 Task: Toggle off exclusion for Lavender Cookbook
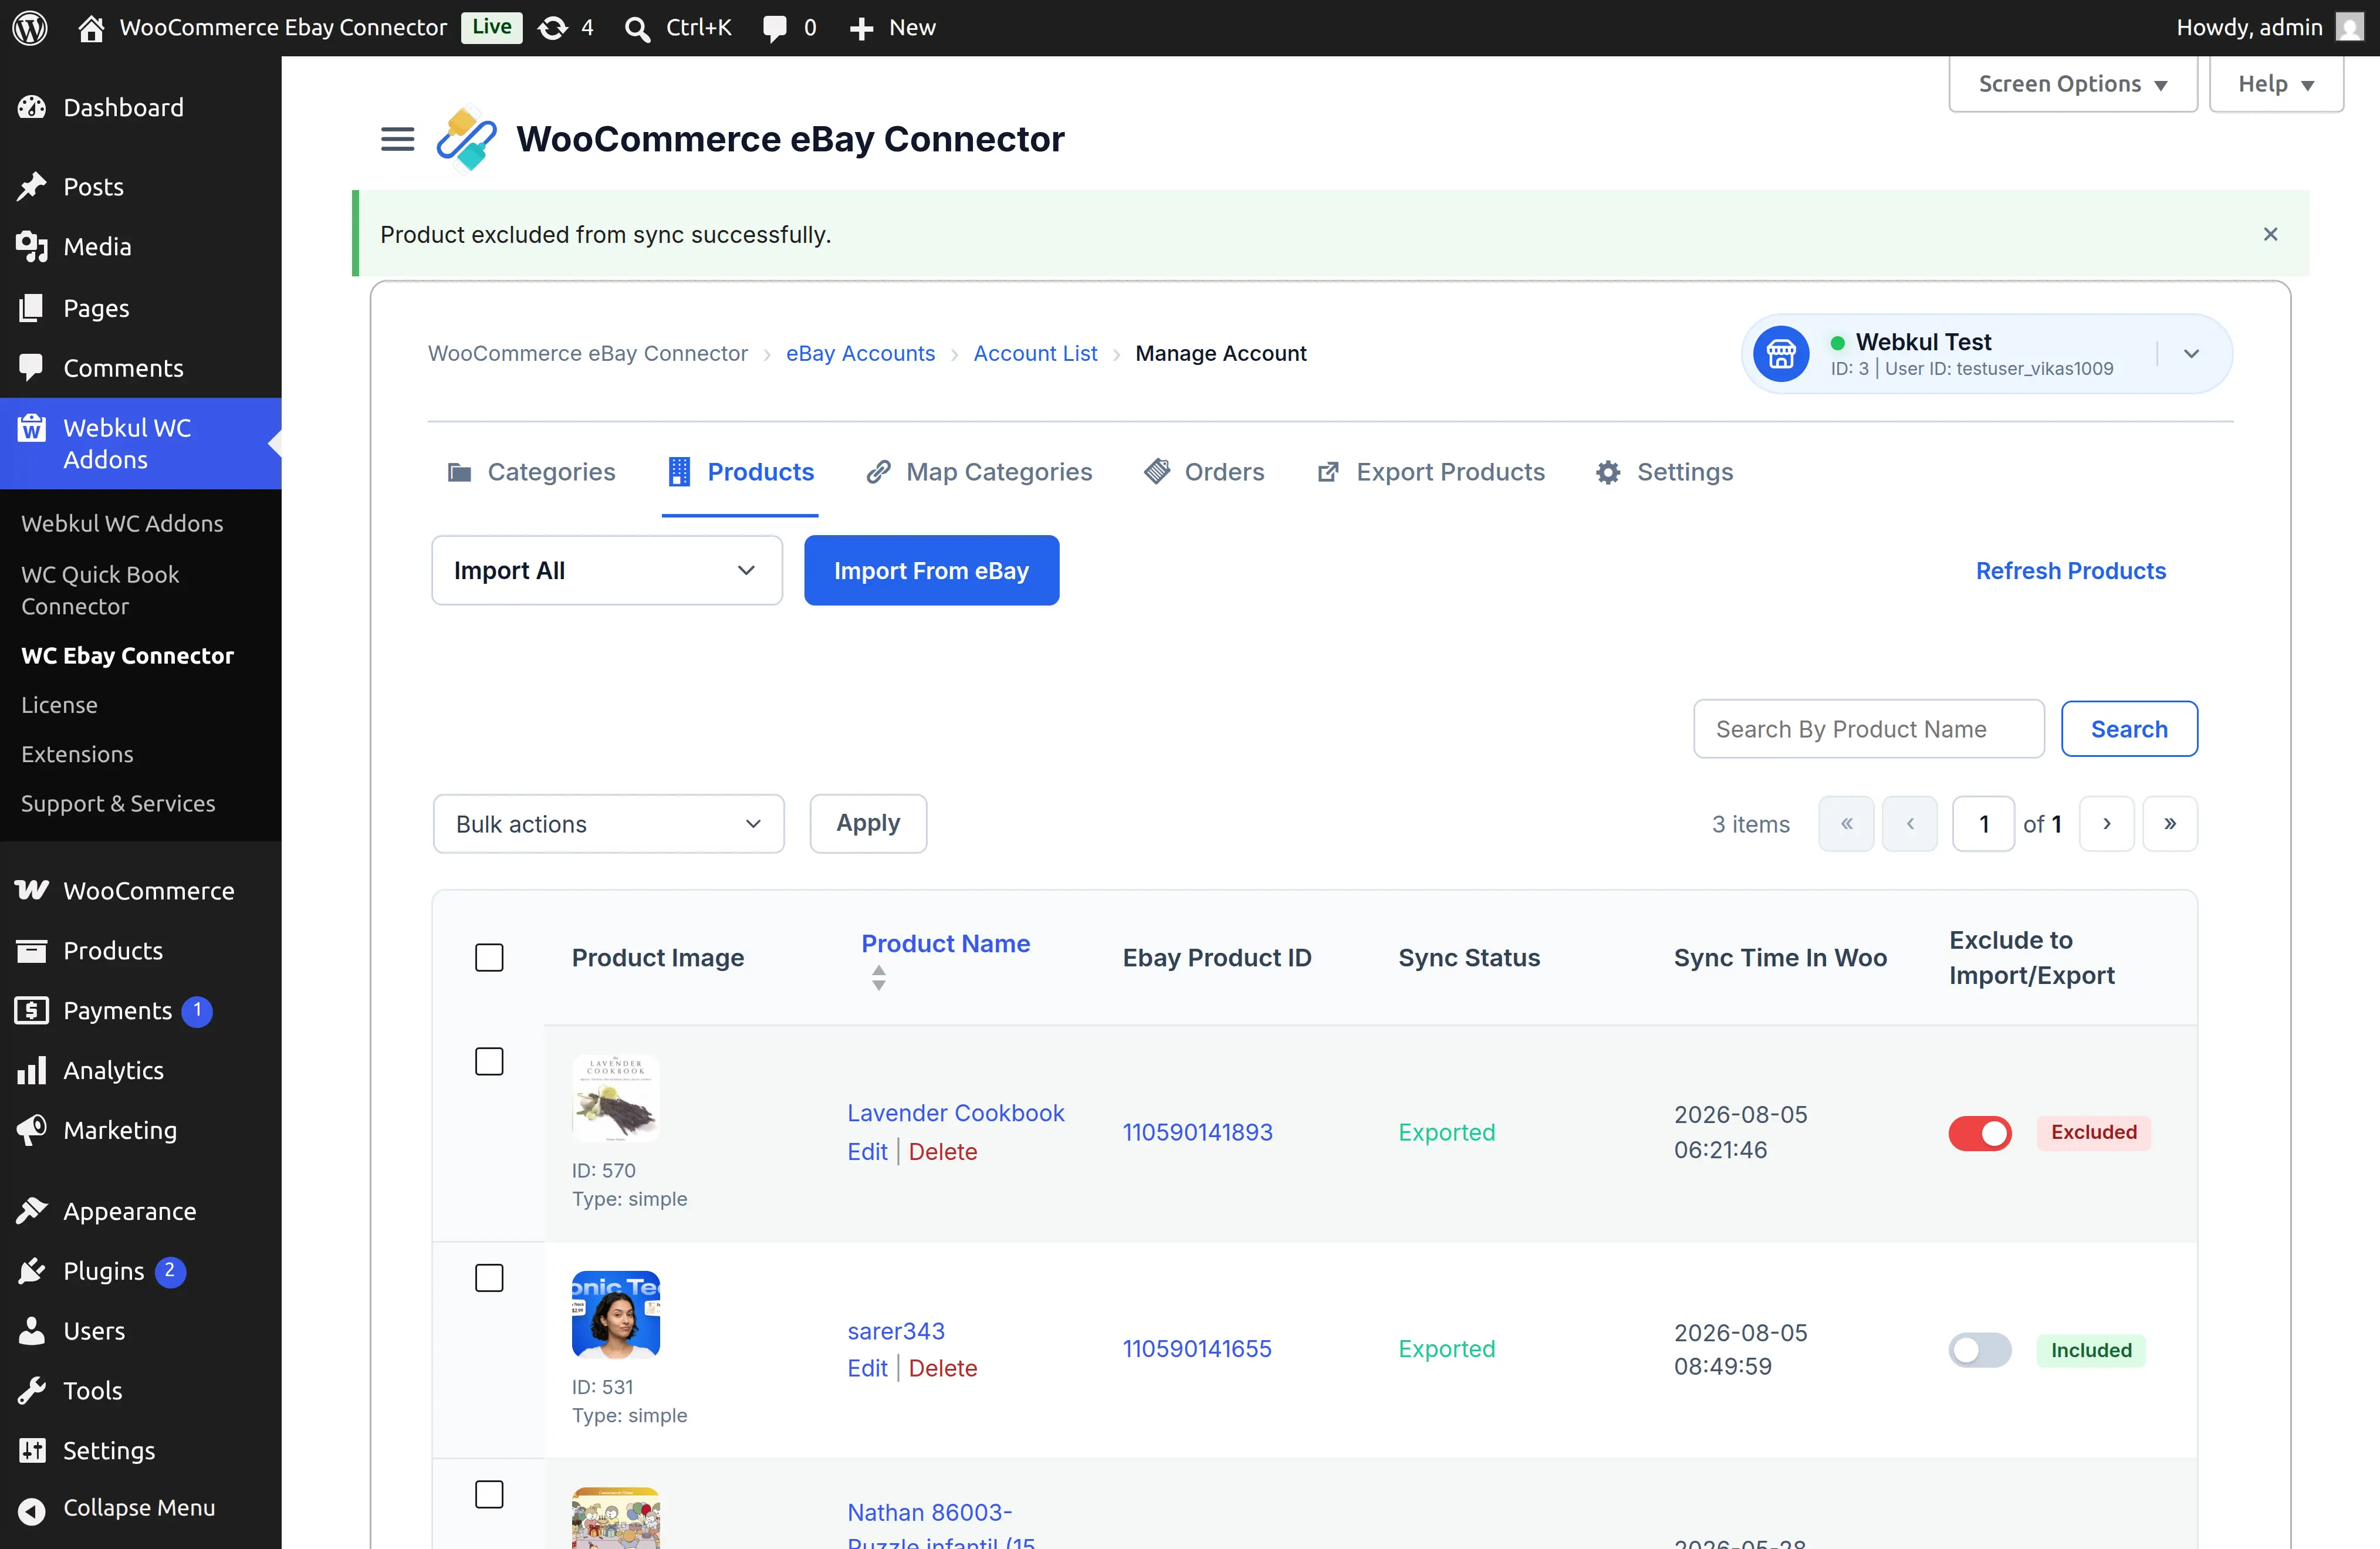(x=1980, y=1133)
